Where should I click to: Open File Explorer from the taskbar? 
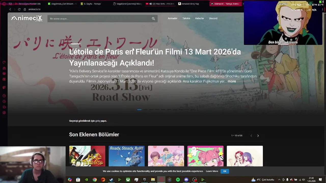click(x=153, y=180)
